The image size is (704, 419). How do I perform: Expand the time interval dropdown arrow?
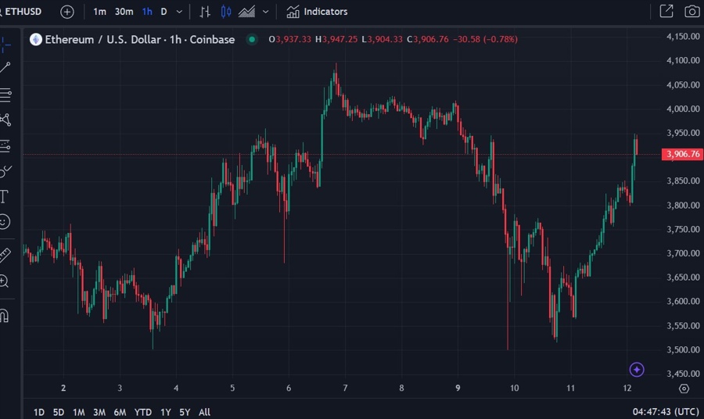[180, 12]
